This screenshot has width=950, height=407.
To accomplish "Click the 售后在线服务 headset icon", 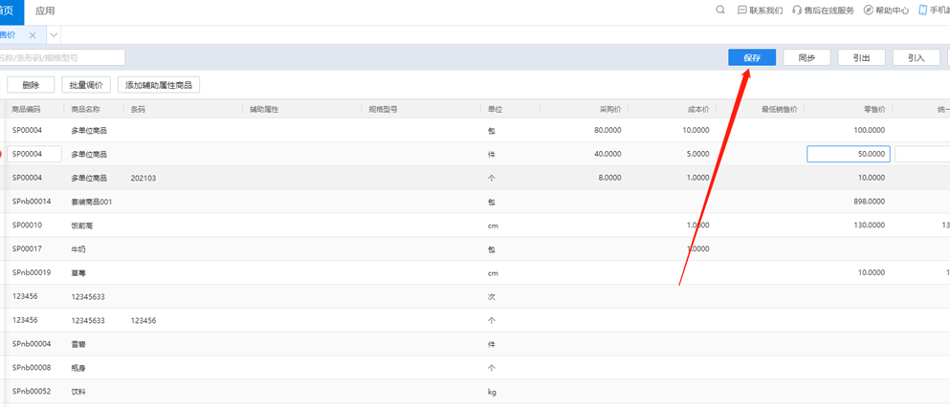I will click(x=797, y=11).
